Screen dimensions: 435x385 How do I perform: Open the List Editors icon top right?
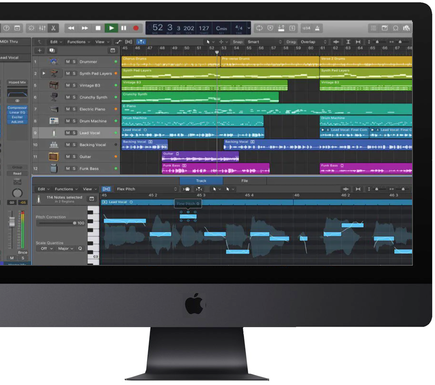(x=373, y=28)
